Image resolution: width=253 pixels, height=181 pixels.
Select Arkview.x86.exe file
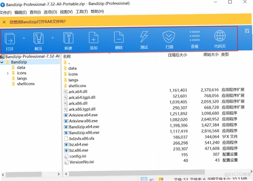click(x=83, y=121)
